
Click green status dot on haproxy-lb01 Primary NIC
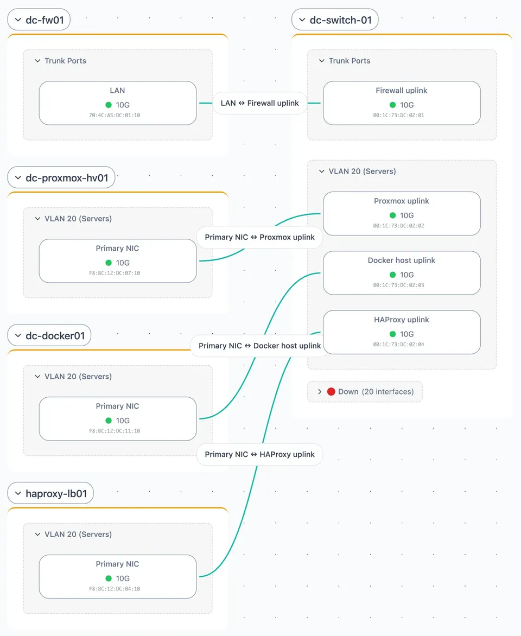(x=109, y=578)
